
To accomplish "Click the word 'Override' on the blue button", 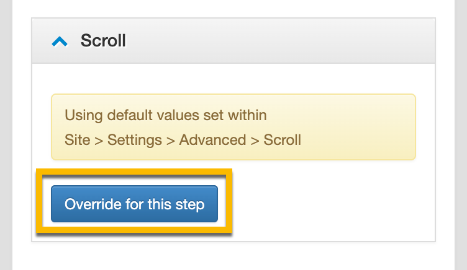I will click(x=88, y=204).
